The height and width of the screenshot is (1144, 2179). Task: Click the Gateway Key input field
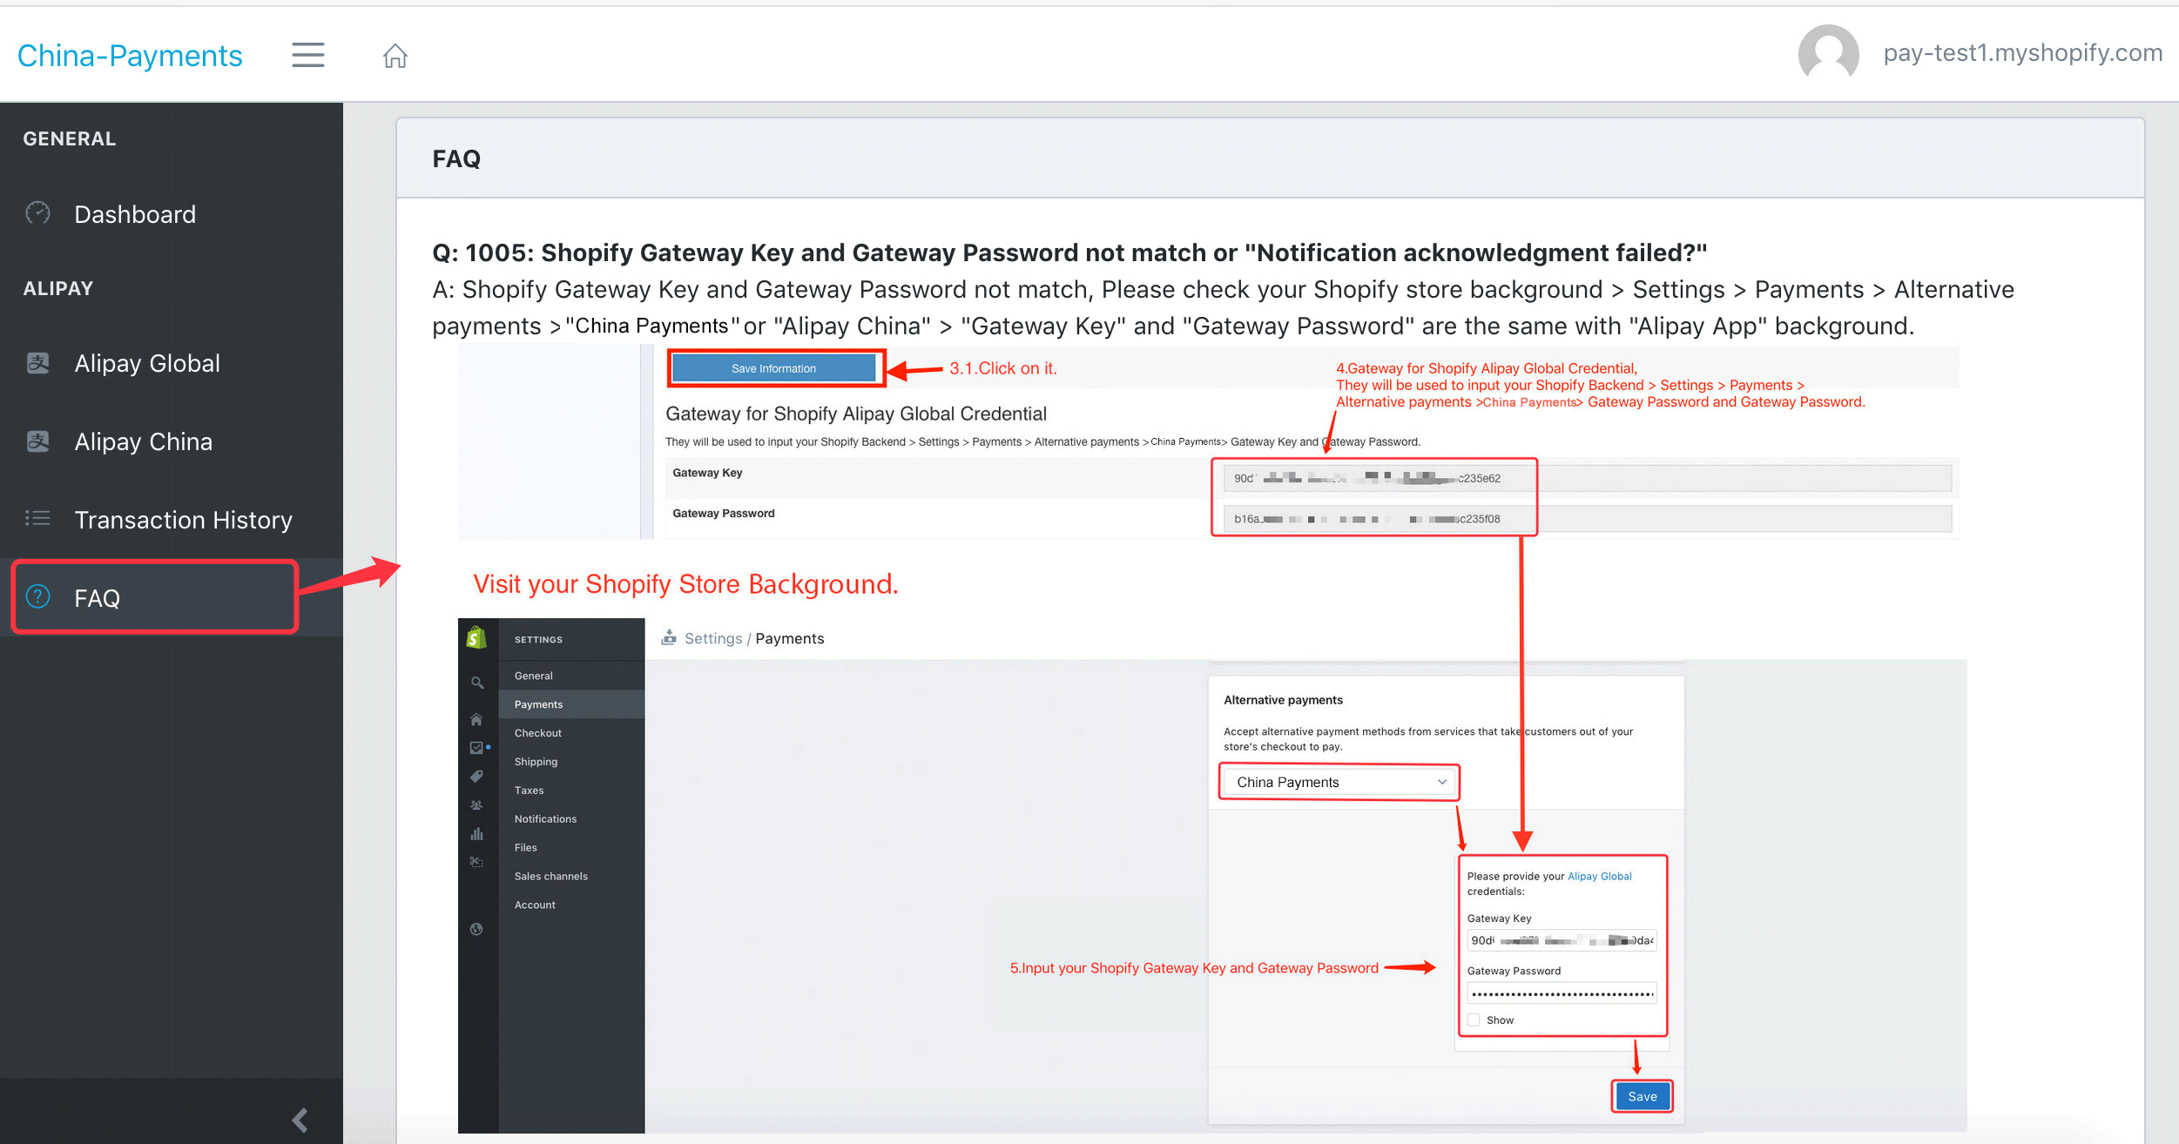1373,475
